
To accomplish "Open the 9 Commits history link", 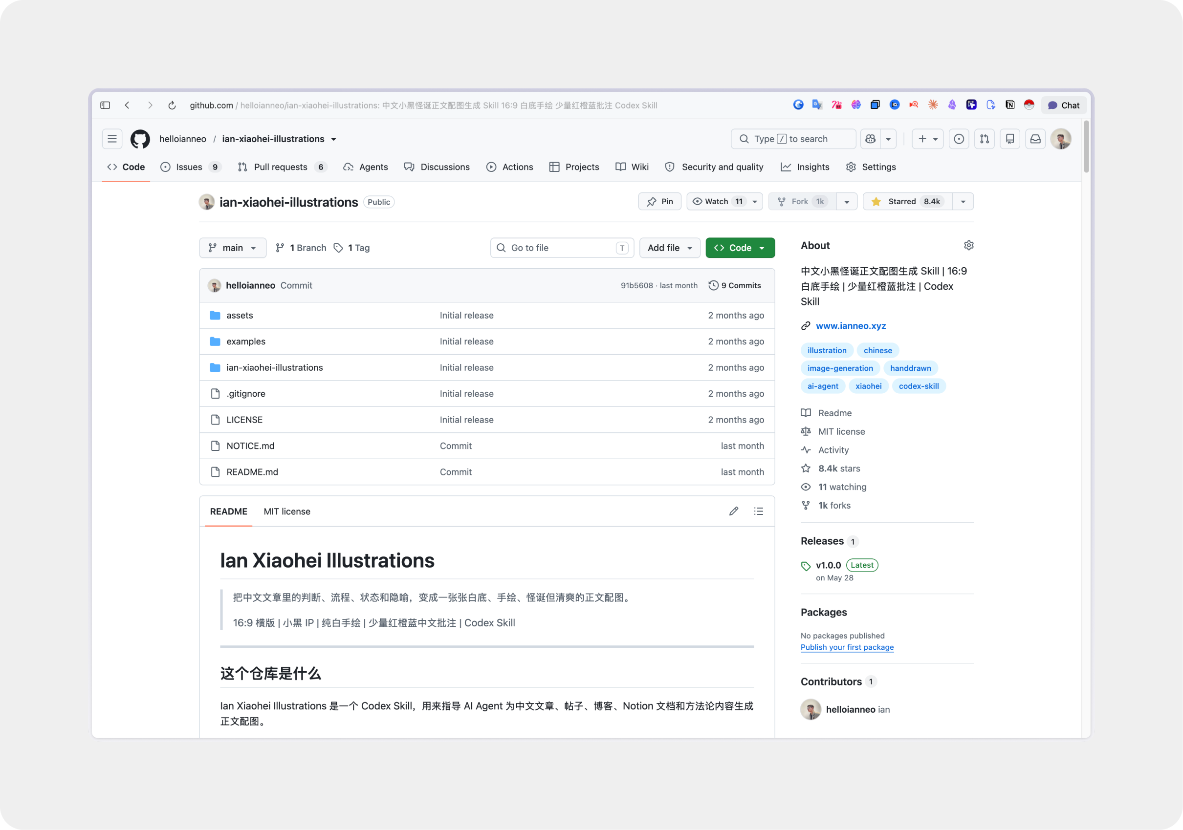I will (x=735, y=285).
